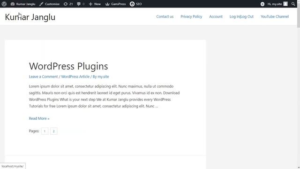Open the WordPress Article category link
This screenshot has height=169, width=300.
75,77
